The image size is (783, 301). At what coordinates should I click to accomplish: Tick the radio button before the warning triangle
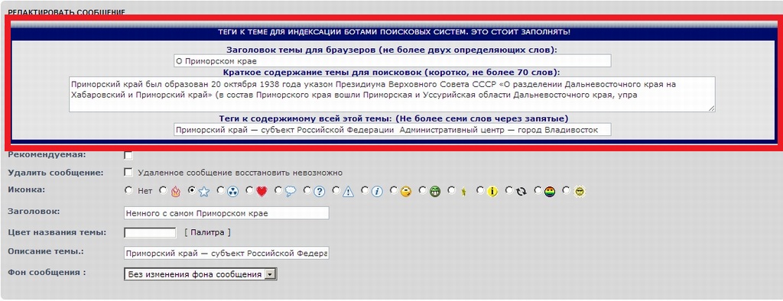point(336,190)
